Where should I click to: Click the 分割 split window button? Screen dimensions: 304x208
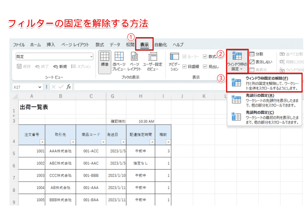click(x=256, y=54)
